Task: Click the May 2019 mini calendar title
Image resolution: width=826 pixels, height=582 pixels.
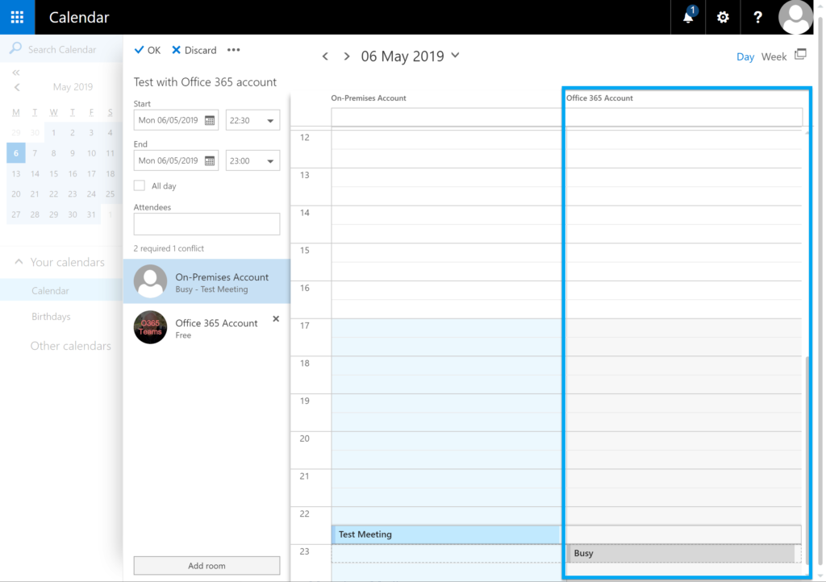Action: tap(73, 87)
